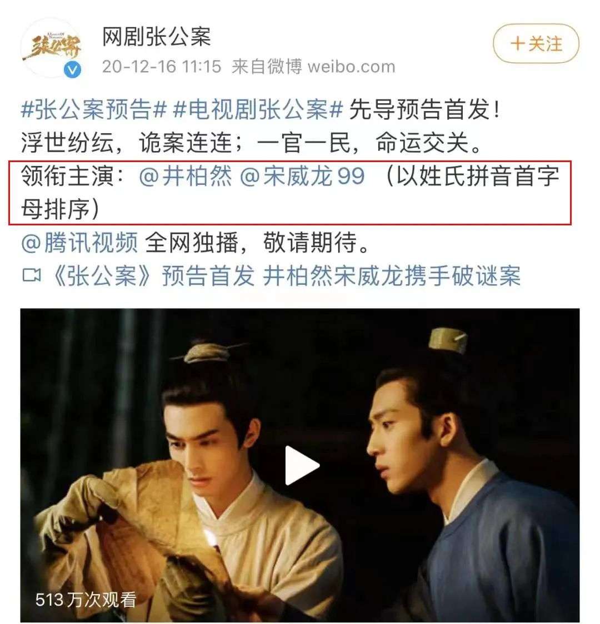Open the #张公案预告# hashtag

(93, 109)
